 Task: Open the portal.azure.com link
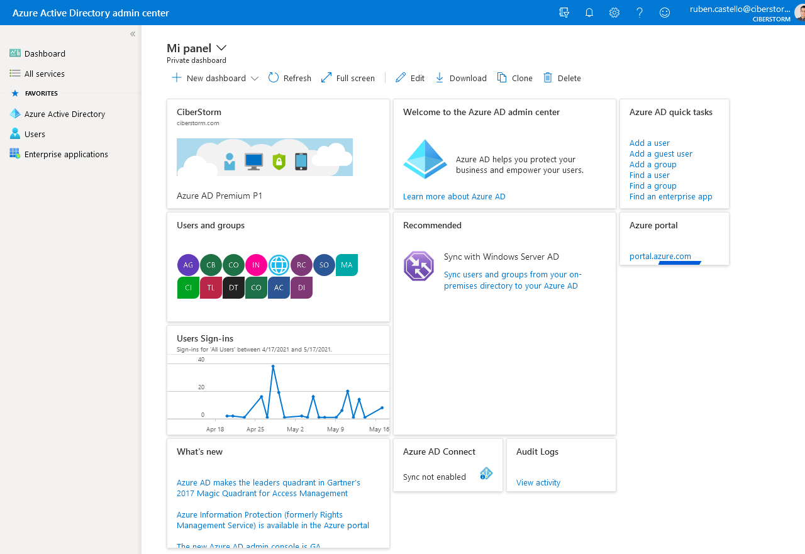coord(660,256)
